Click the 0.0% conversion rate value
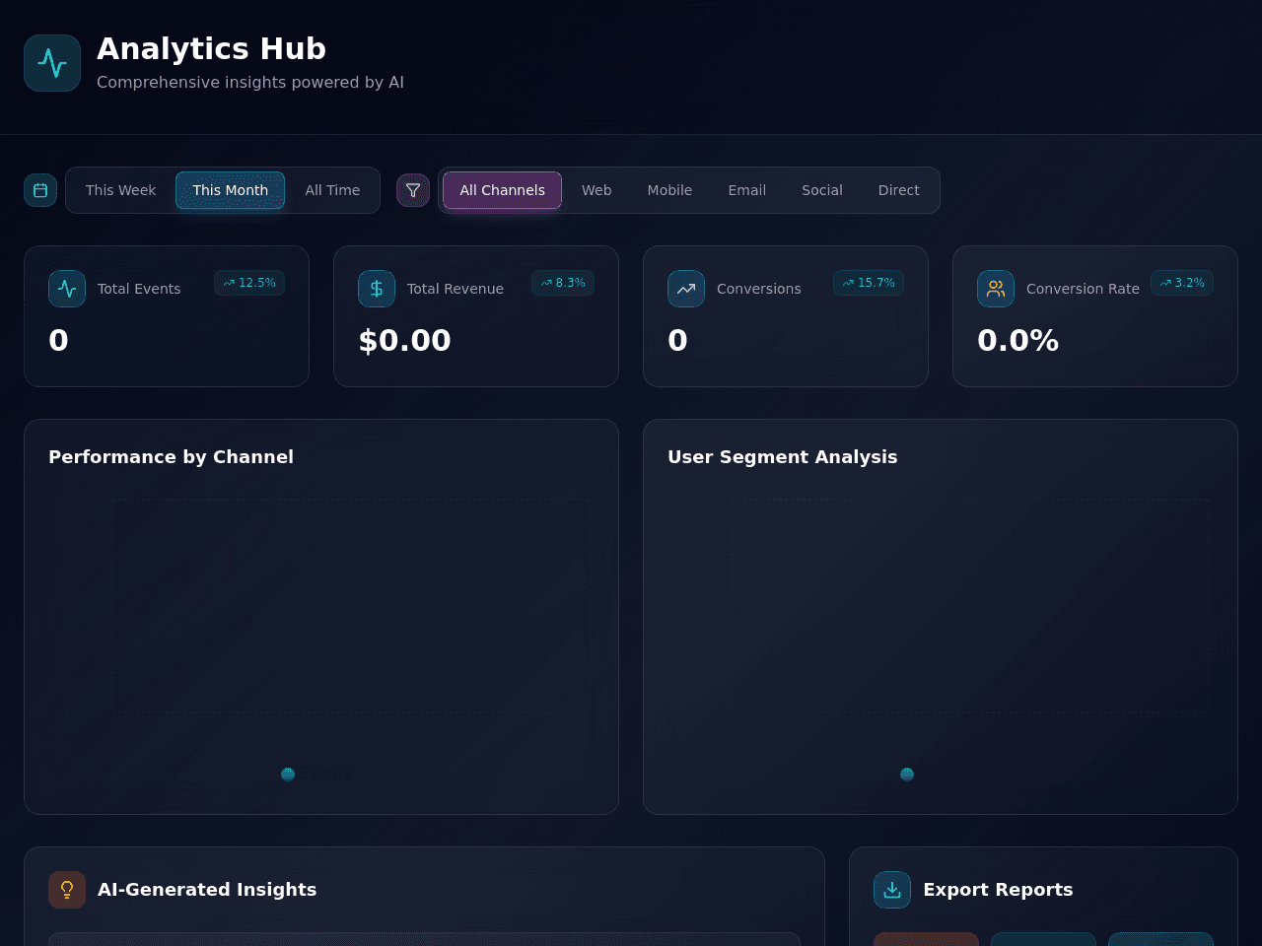This screenshot has height=946, width=1262. [x=1017, y=340]
